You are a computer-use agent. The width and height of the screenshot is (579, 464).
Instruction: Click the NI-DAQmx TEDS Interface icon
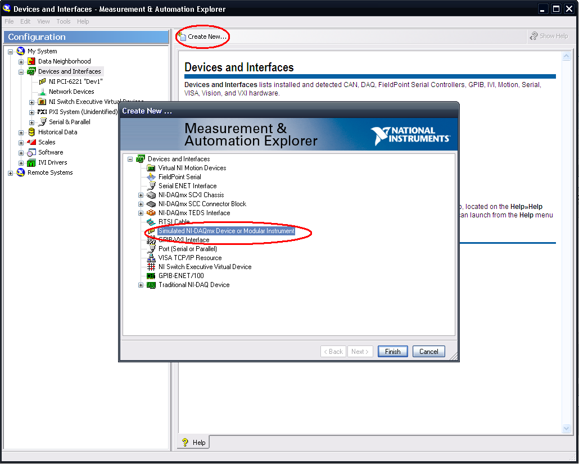coord(151,213)
